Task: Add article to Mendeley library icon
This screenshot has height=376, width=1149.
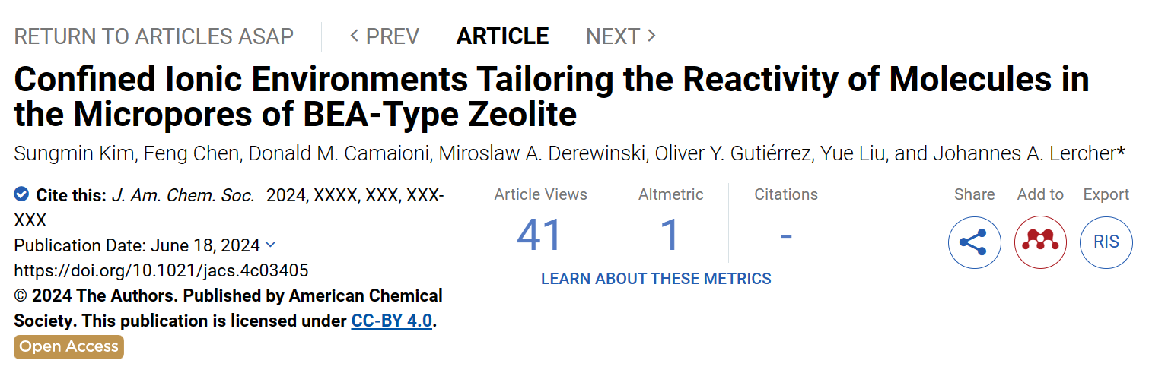Action: pyautogui.click(x=1040, y=242)
